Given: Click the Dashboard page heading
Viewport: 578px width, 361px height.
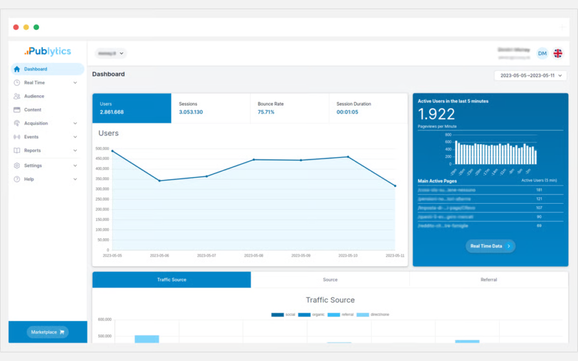Looking at the screenshot, I should coord(108,74).
